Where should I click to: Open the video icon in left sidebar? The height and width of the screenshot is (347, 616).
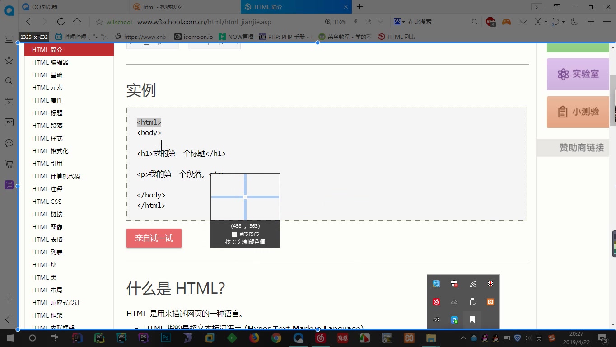click(x=9, y=102)
